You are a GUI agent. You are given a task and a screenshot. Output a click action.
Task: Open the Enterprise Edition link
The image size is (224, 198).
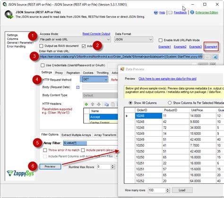tap(207, 13)
